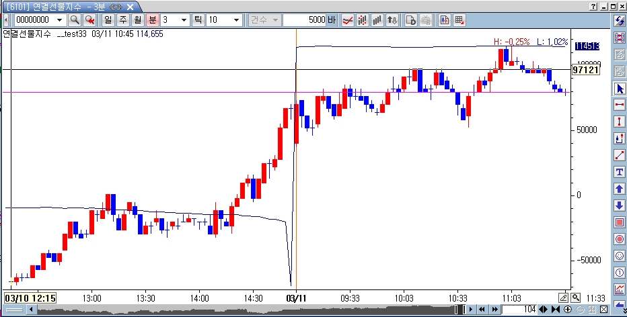Select the vertical line drawing tool

[x=620, y=122]
